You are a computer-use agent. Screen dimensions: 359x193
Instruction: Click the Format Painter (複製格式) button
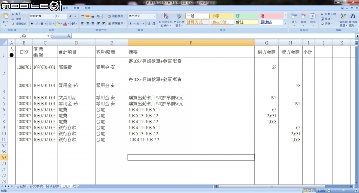[19, 23]
